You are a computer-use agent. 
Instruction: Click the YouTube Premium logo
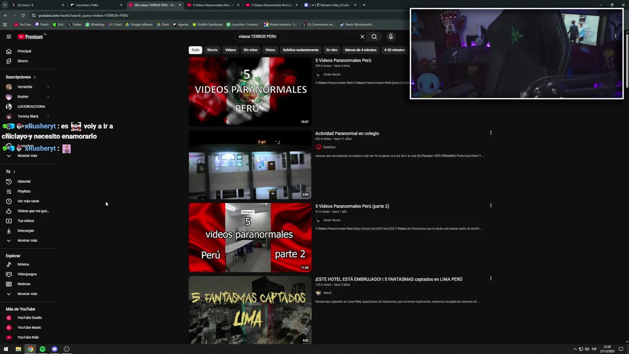click(x=30, y=36)
